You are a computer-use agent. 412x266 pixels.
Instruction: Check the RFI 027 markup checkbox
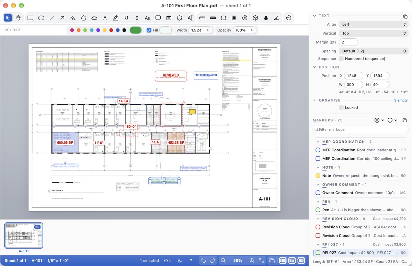(x=318, y=253)
